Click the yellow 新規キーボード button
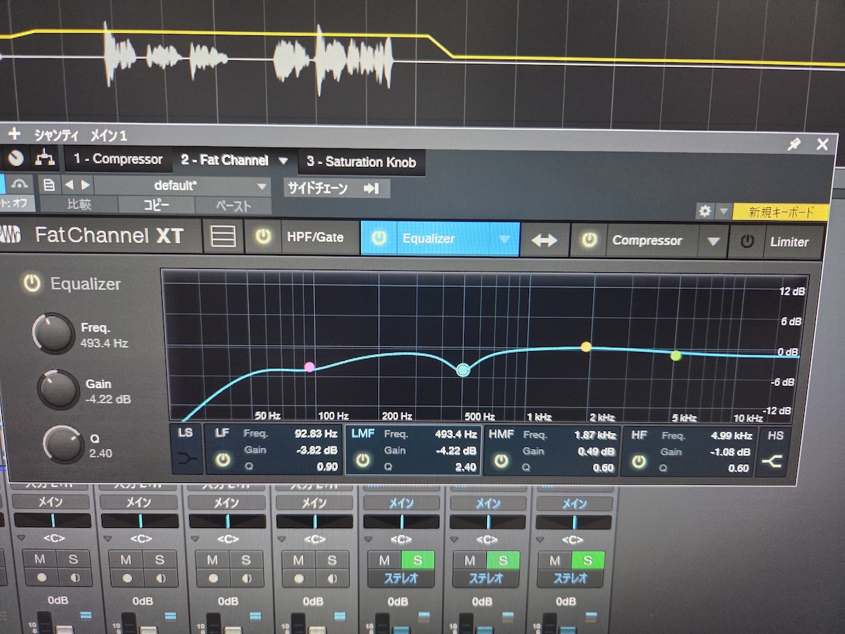Viewport: 845px width, 634px height. click(x=781, y=212)
